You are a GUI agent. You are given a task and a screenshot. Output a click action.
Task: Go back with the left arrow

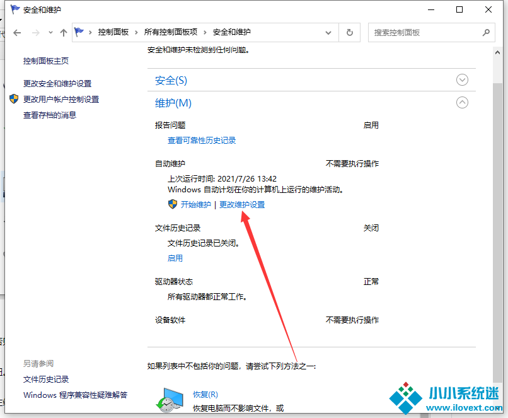pos(17,32)
